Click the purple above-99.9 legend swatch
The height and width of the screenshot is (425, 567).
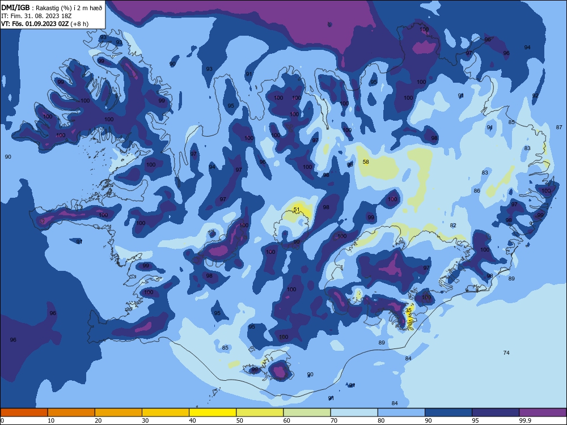(543, 413)
